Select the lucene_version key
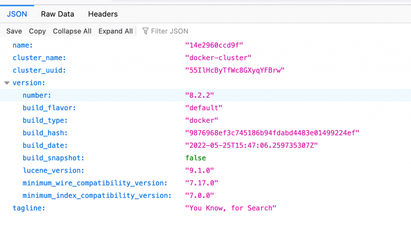Screen dimensions: 411x248 point(53,171)
